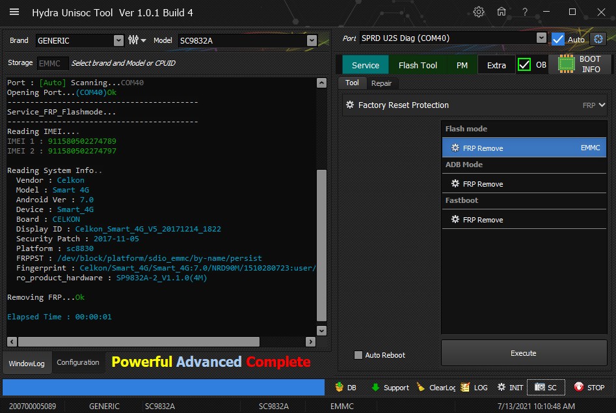The image size is (616, 413).
Task: Click the log scroll left arrow
Action: coord(12,341)
